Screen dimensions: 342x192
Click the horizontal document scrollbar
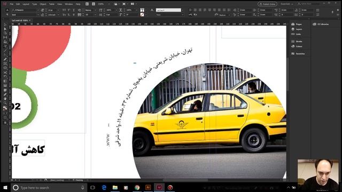(x=185, y=180)
